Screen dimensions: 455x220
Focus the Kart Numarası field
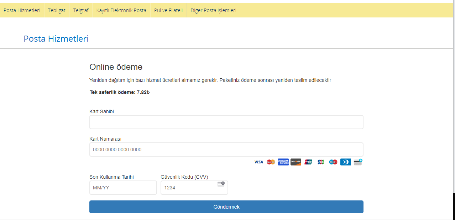click(x=226, y=150)
